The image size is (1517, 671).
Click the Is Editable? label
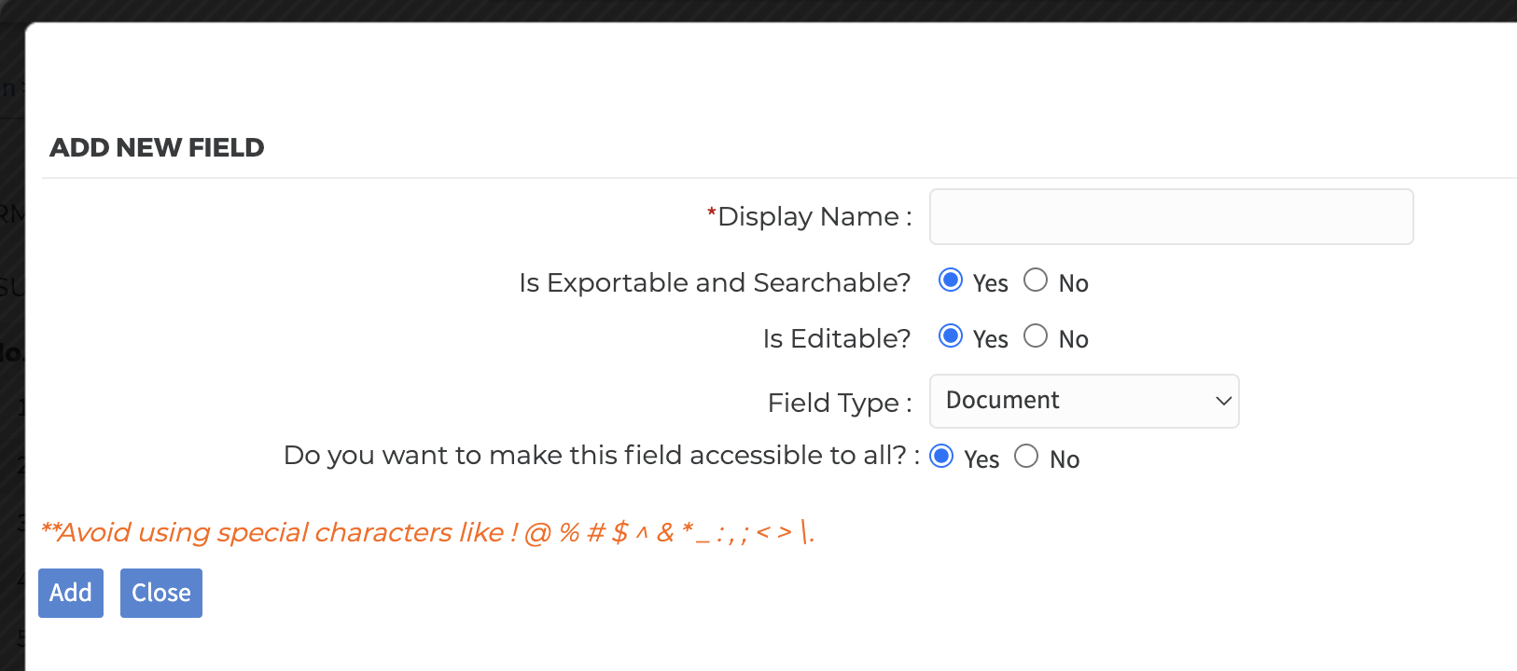tap(836, 338)
